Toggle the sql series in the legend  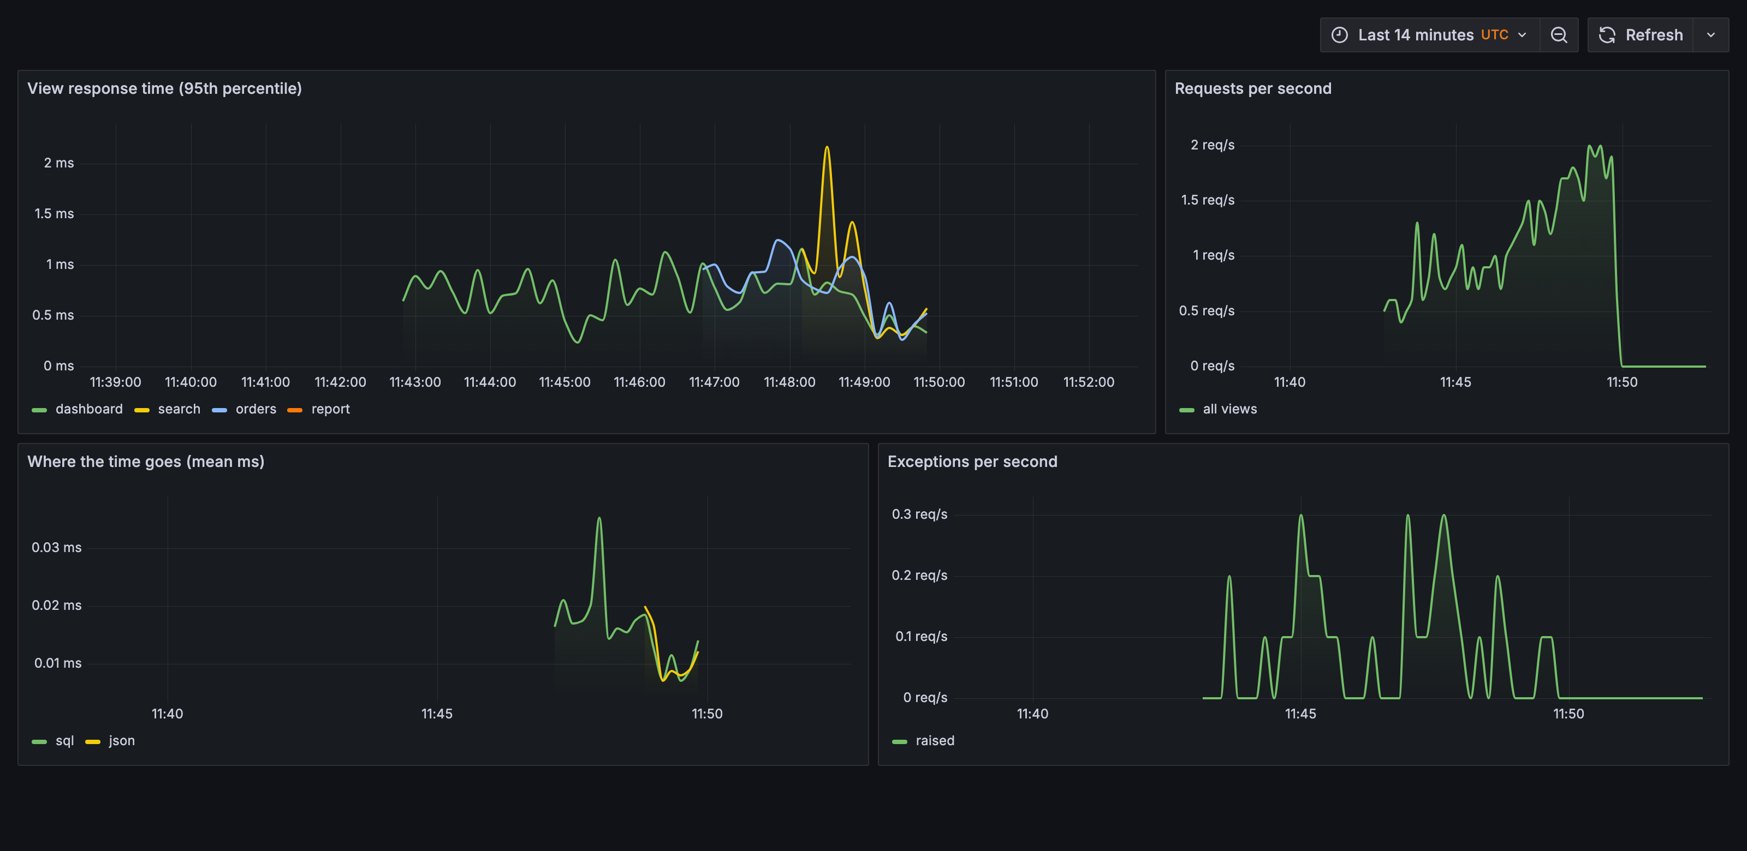click(64, 741)
